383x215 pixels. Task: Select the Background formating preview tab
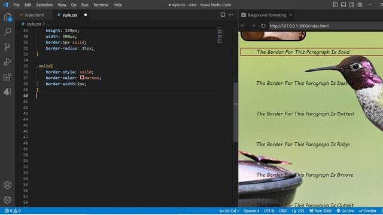(x=266, y=15)
